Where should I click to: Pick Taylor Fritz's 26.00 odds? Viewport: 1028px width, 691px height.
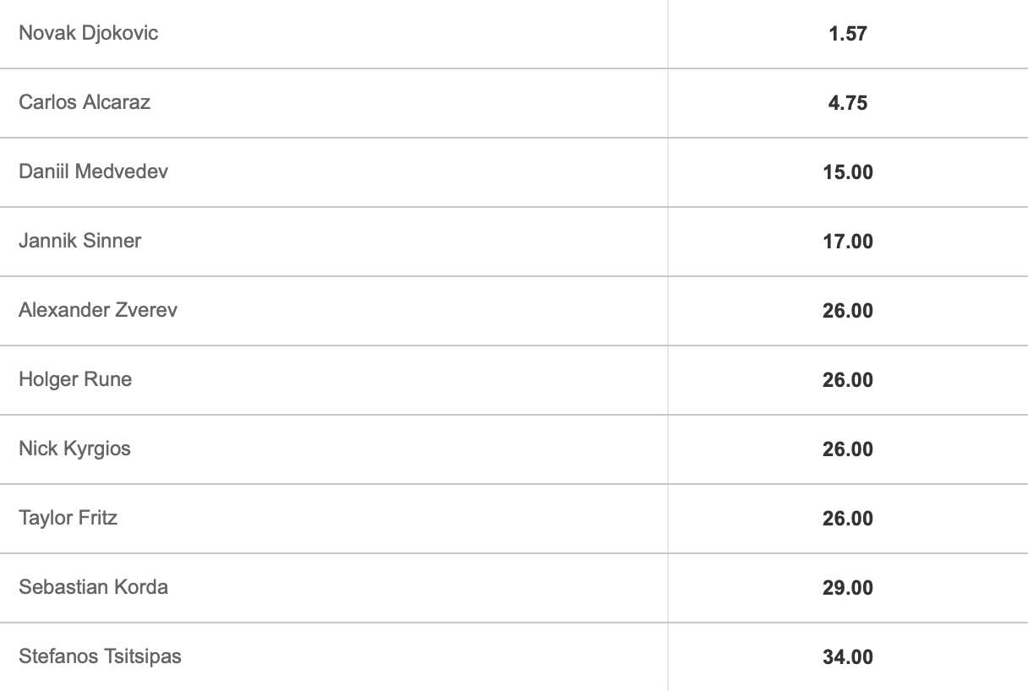847,520
